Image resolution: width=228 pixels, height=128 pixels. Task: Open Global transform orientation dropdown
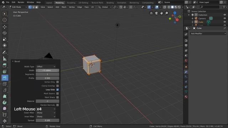pos(105,7)
